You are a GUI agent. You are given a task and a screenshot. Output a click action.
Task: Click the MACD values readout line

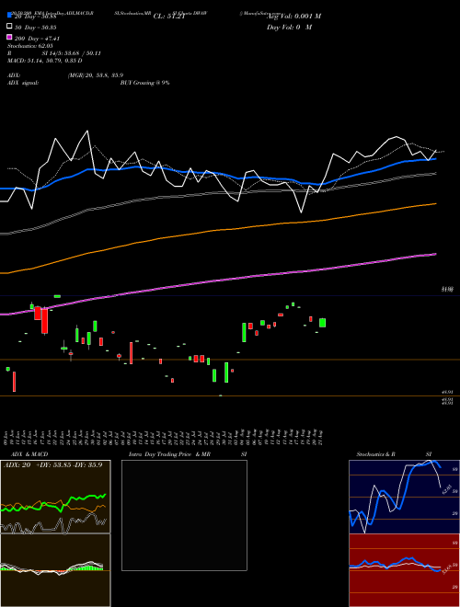pos(44,61)
